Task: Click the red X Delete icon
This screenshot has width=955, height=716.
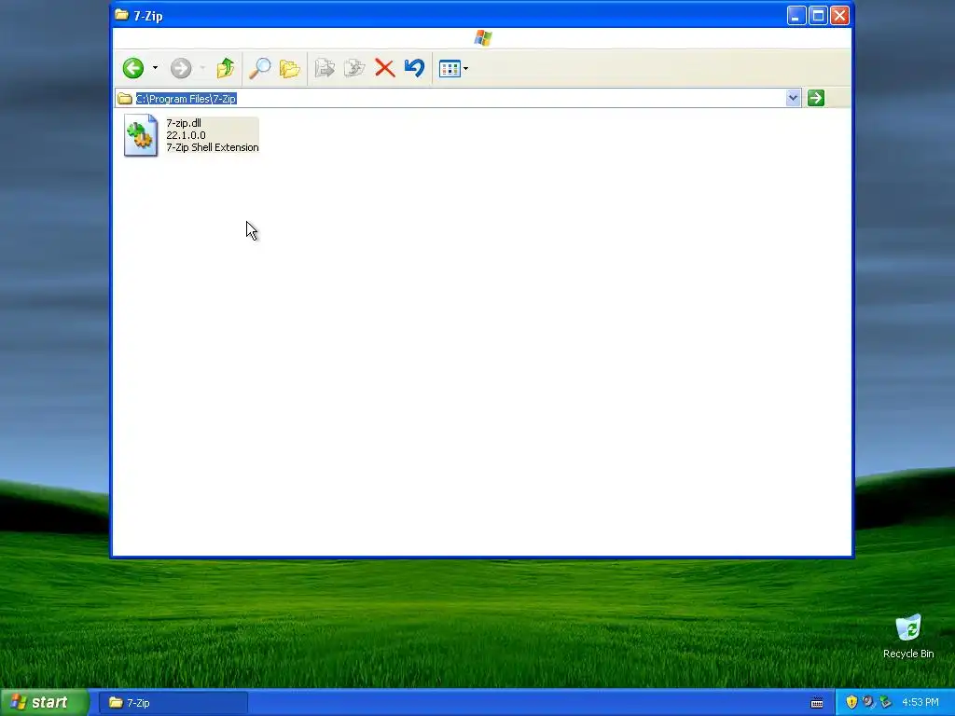Action: tap(385, 68)
